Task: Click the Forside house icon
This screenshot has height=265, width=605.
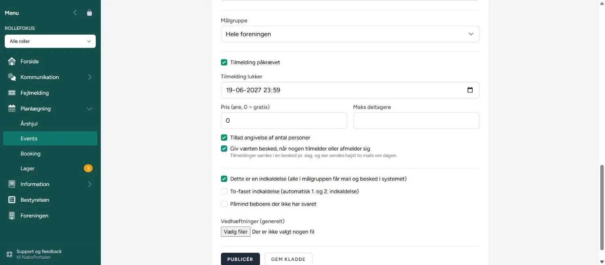Action: click(x=12, y=61)
